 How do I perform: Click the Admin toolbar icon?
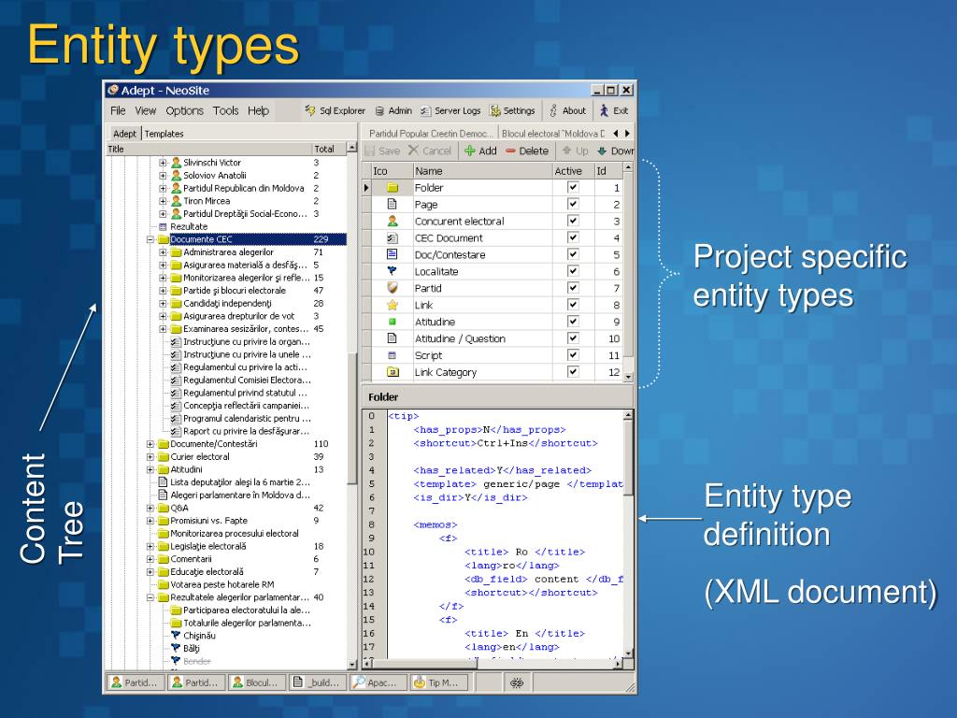tap(379, 111)
